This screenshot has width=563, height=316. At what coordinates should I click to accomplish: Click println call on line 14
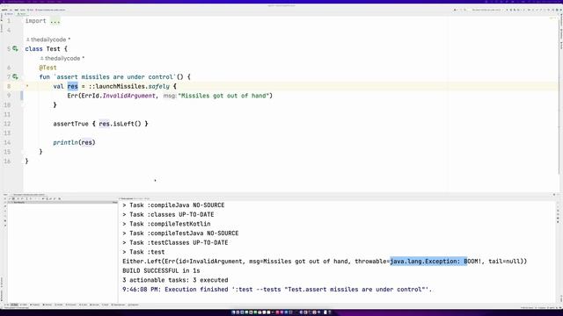point(65,142)
